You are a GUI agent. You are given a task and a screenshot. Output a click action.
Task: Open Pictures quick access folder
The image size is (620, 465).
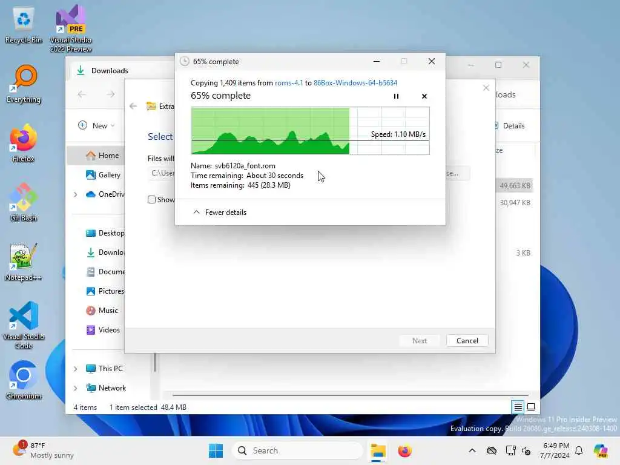105,291
